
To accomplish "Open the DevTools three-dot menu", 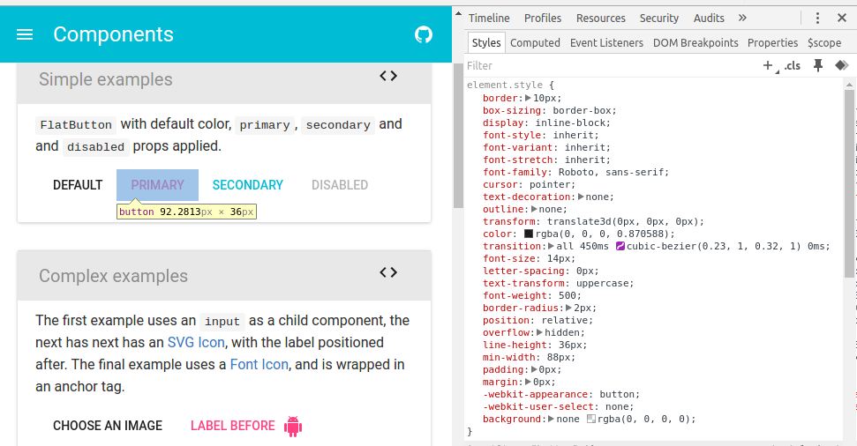I will click(x=817, y=18).
